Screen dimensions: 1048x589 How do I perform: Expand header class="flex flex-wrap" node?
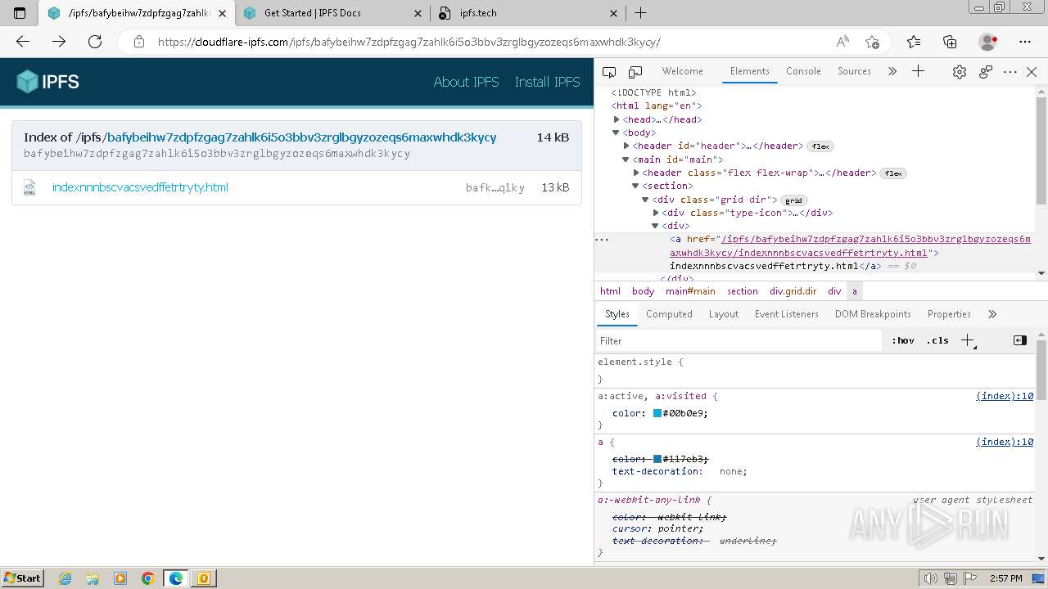(636, 173)
